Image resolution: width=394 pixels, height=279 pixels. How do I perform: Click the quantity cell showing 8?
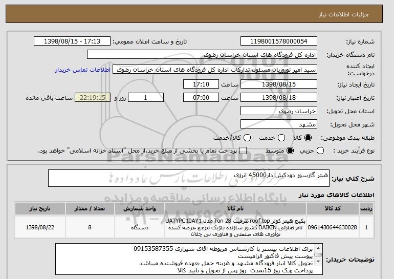(x=90, y=227)
